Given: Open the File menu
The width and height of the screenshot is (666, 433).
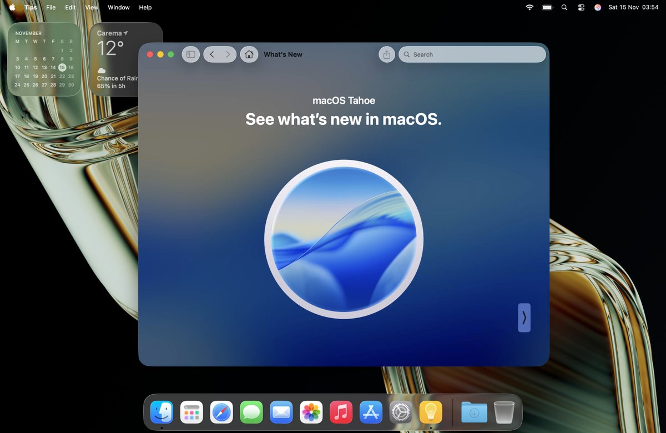Looking at the screenshot, I should 51,7.
